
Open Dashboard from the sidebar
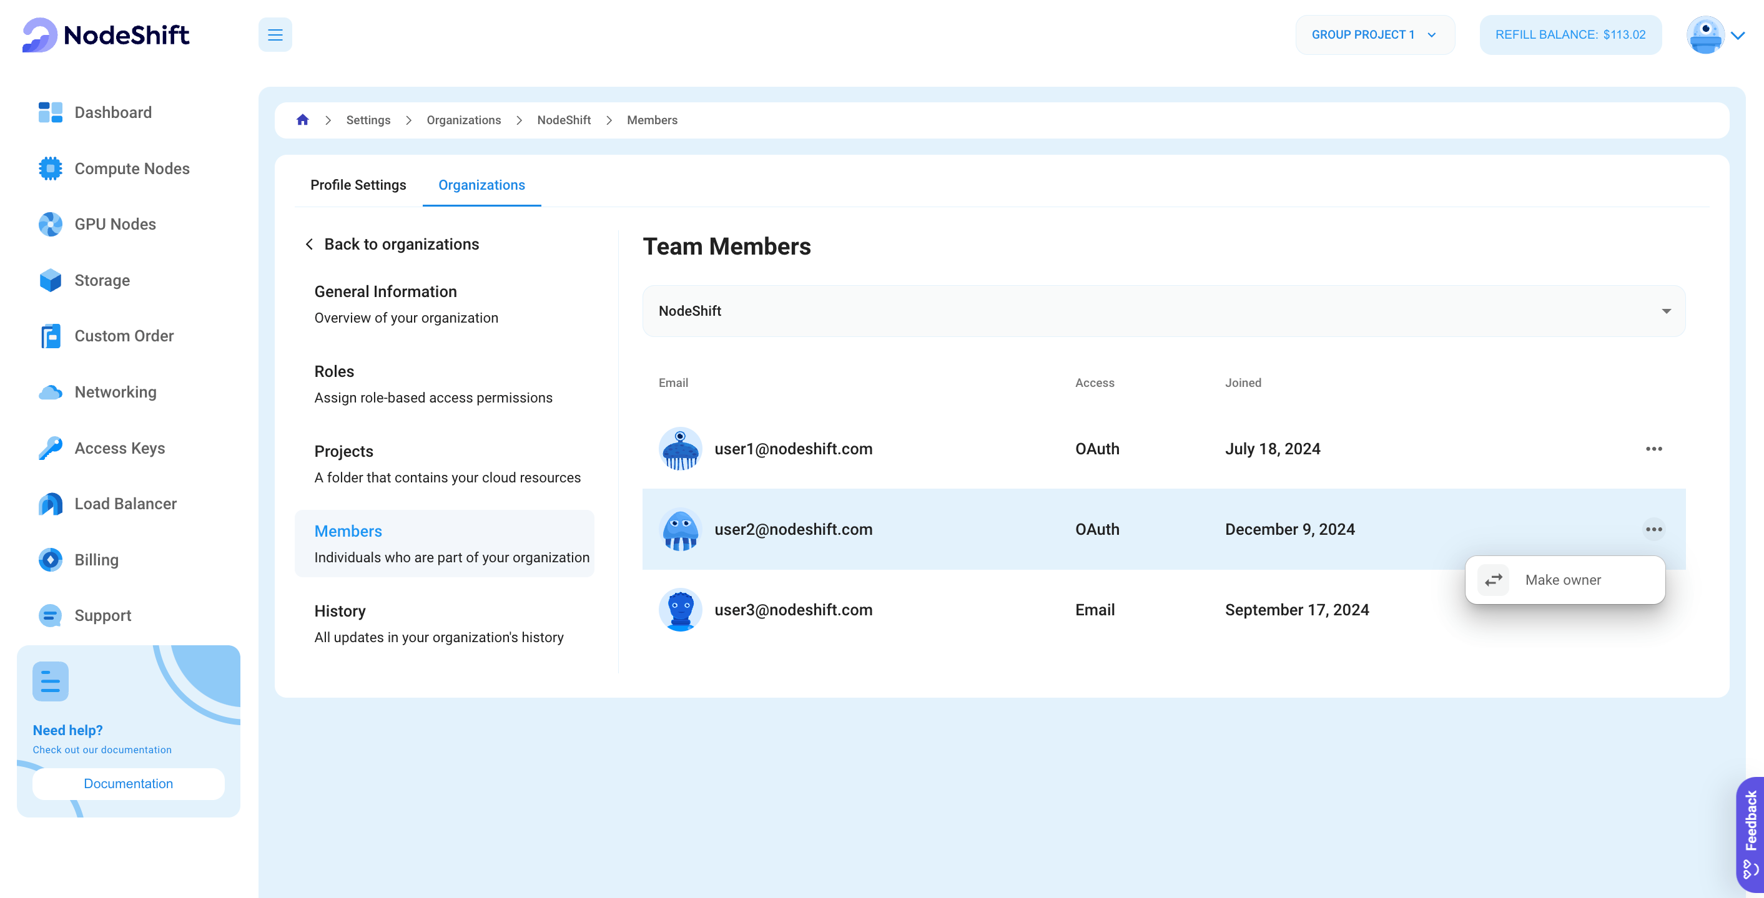[113, 112]
